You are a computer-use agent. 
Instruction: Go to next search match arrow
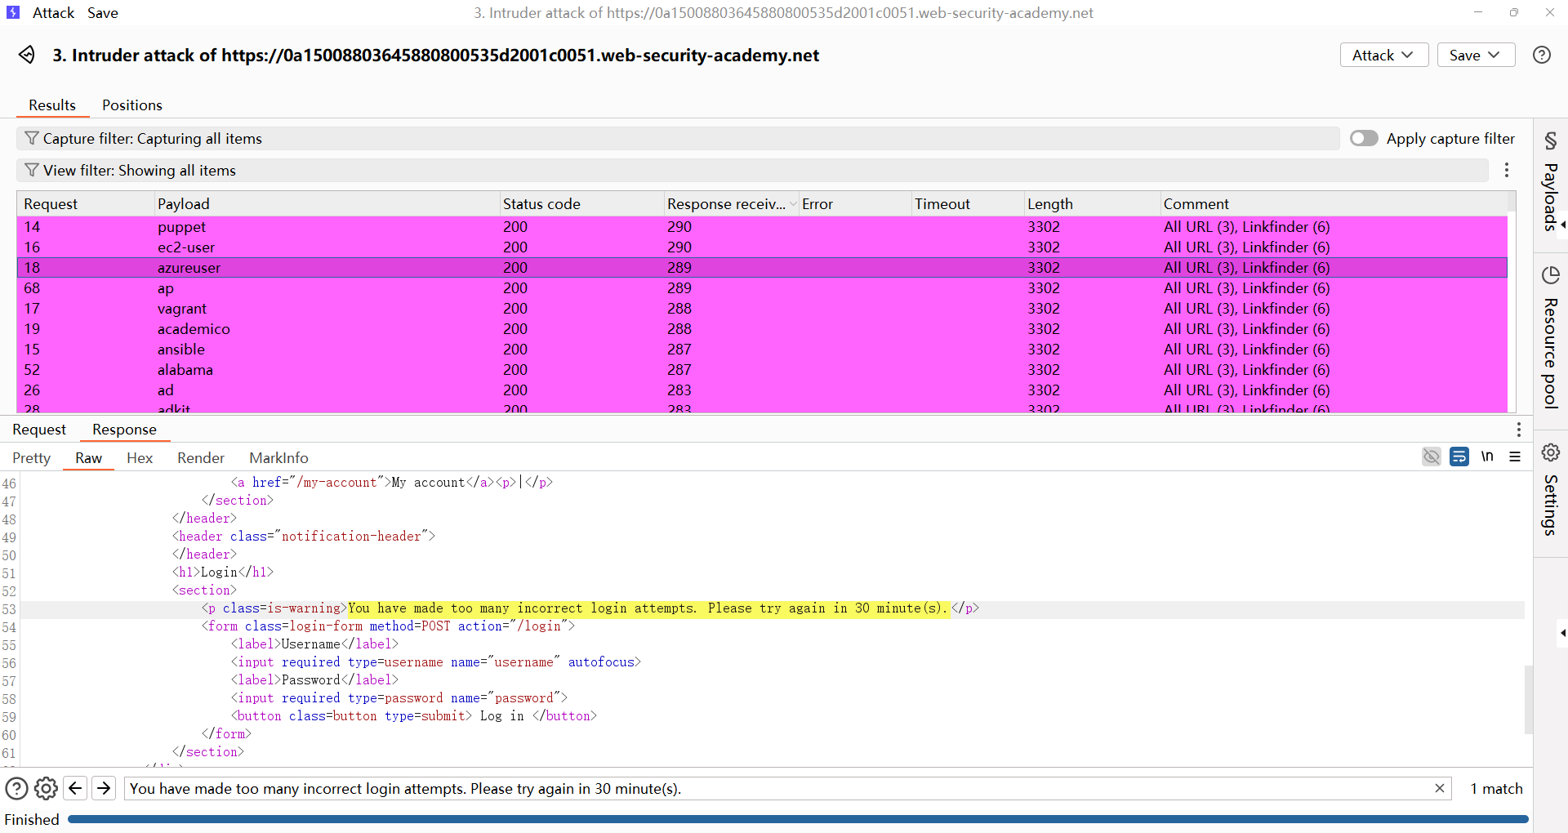point(104,788)
